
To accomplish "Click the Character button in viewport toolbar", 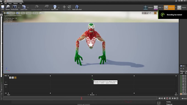I will (x=29, y=13).
